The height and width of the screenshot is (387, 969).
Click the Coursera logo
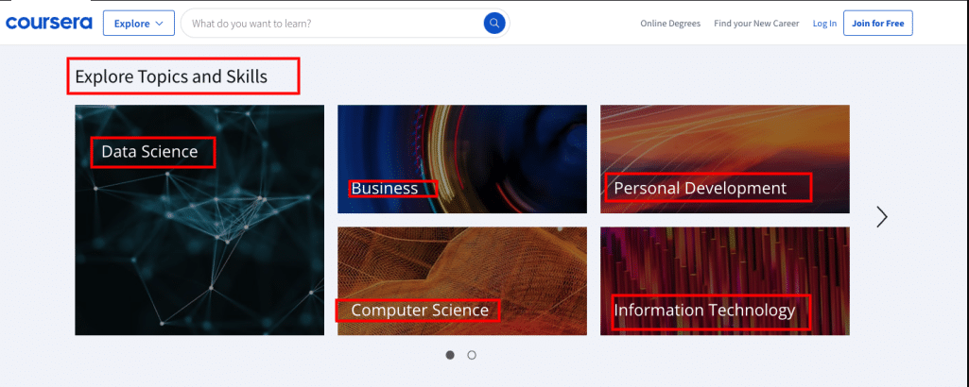pos(49,23)
